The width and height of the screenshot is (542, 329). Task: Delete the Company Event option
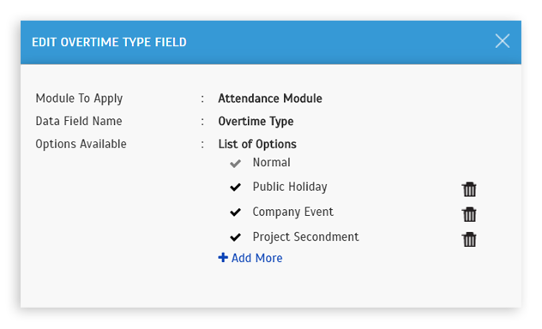tap(469, 214)
